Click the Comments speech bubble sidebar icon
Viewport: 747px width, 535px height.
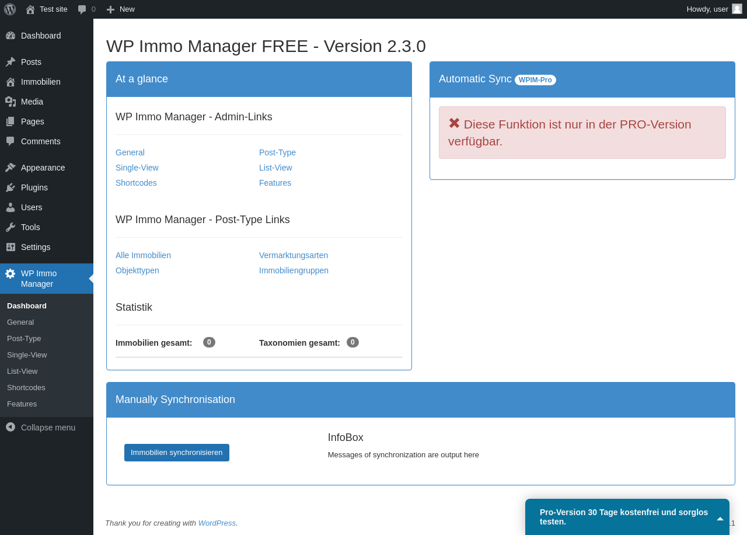pyautogui.click(x=11, y=141)
